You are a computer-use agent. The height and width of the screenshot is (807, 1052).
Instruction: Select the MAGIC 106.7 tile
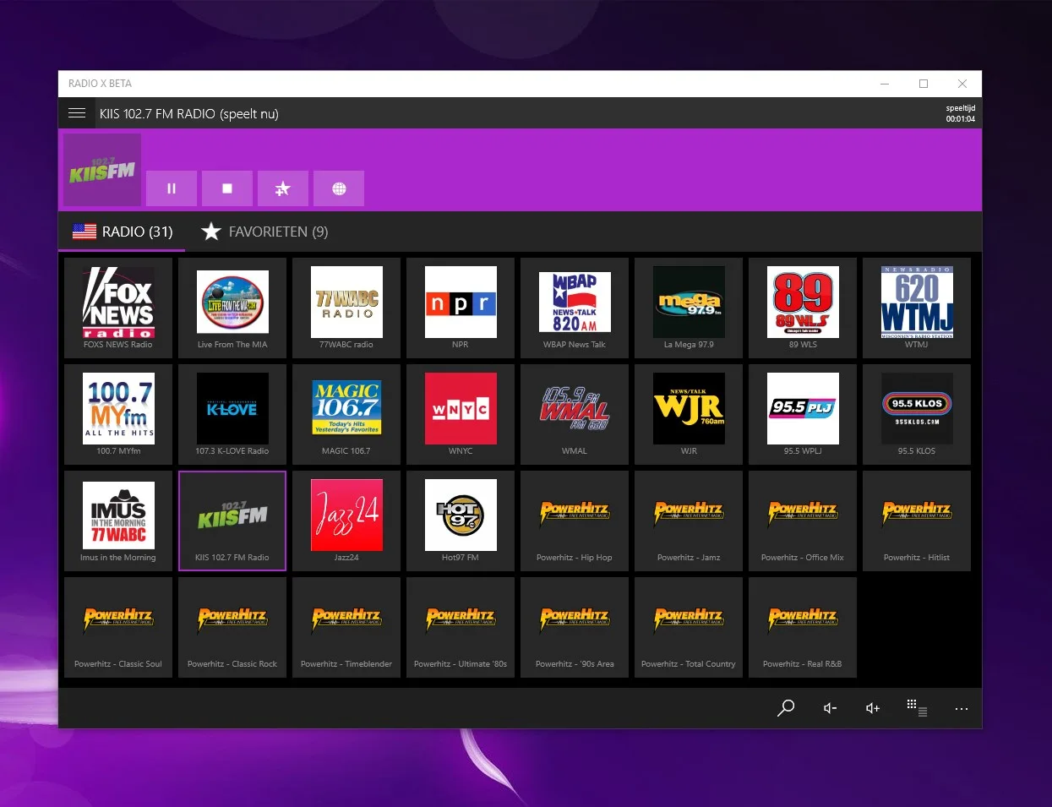[346, 414]
